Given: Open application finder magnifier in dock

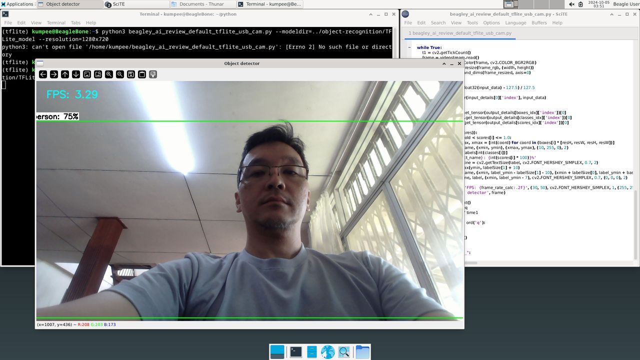Looking at the screenshot, I should pos(344,352).
